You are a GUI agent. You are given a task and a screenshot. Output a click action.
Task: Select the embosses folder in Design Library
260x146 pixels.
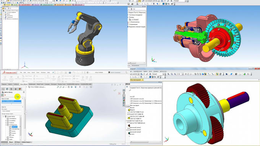15,127
